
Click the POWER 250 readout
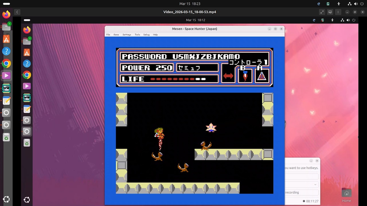pyautogui.click(x=147, y=68)
